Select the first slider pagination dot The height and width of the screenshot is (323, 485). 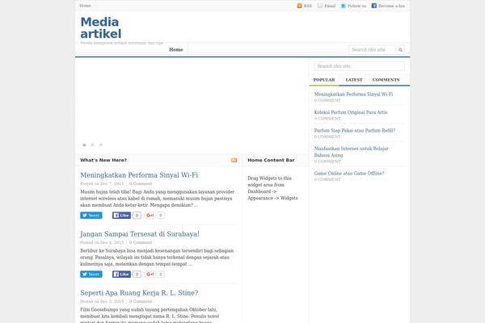pyautogui.click(x=84, y=145)
